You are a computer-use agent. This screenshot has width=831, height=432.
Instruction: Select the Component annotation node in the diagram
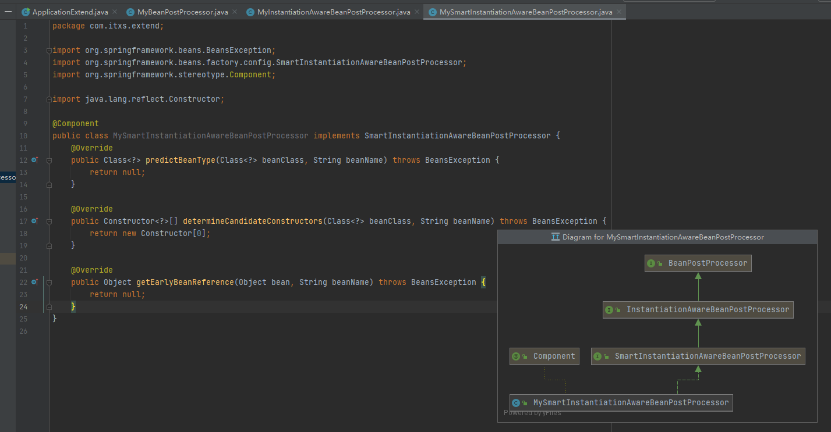pos(544,356)
